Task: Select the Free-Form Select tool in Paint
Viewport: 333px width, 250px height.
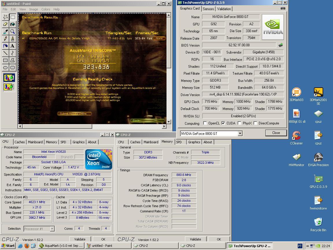Action: click(x=5, y=17)
